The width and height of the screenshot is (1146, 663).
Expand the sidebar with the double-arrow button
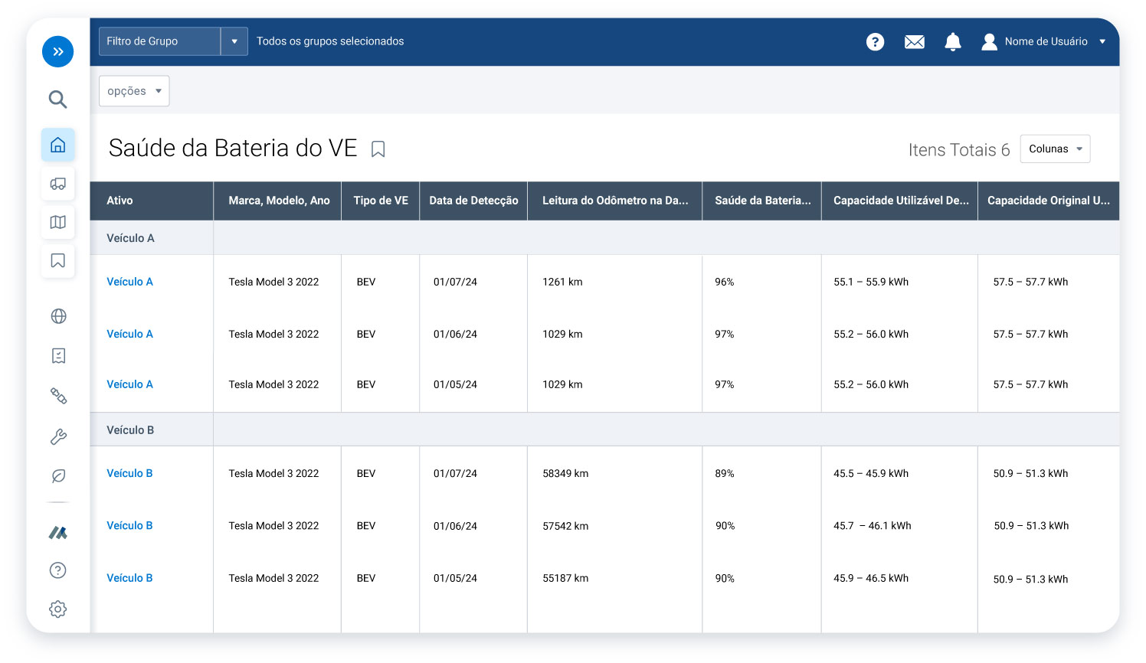click(x=57, y=52)
